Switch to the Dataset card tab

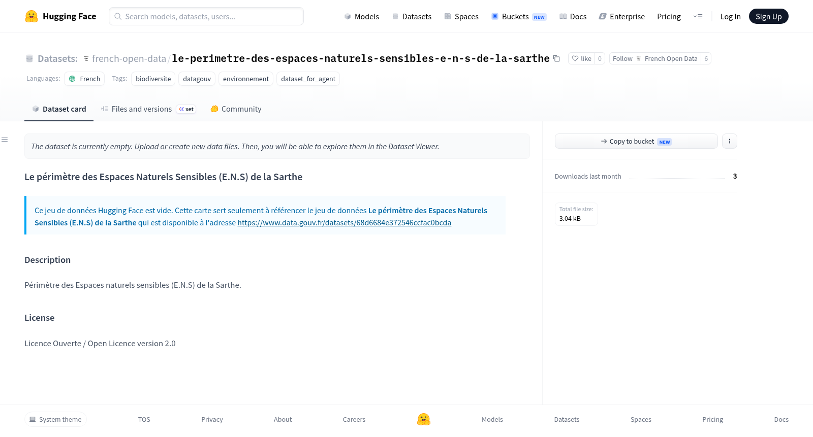point(59,109)
